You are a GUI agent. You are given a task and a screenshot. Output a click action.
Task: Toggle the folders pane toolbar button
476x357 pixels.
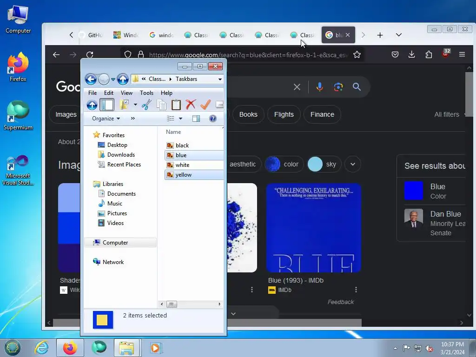107,105
